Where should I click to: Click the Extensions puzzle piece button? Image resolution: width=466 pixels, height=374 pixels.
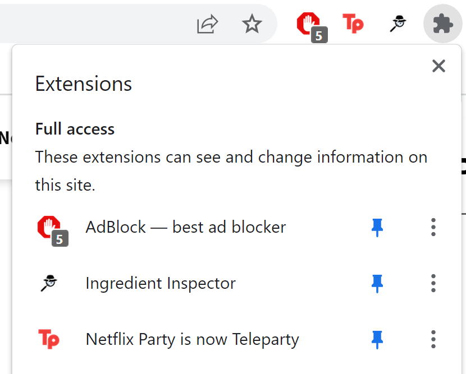[443, 24]
